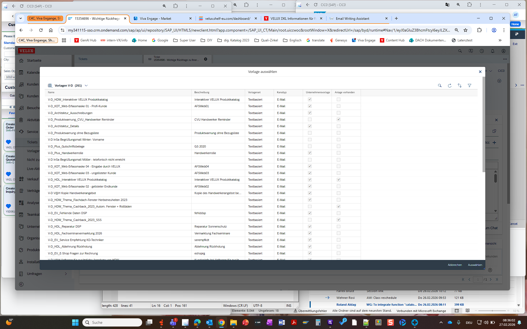The image size is (527, 329).
Task: Open the user profile icon in the SAP header
Action: [503, 51]
